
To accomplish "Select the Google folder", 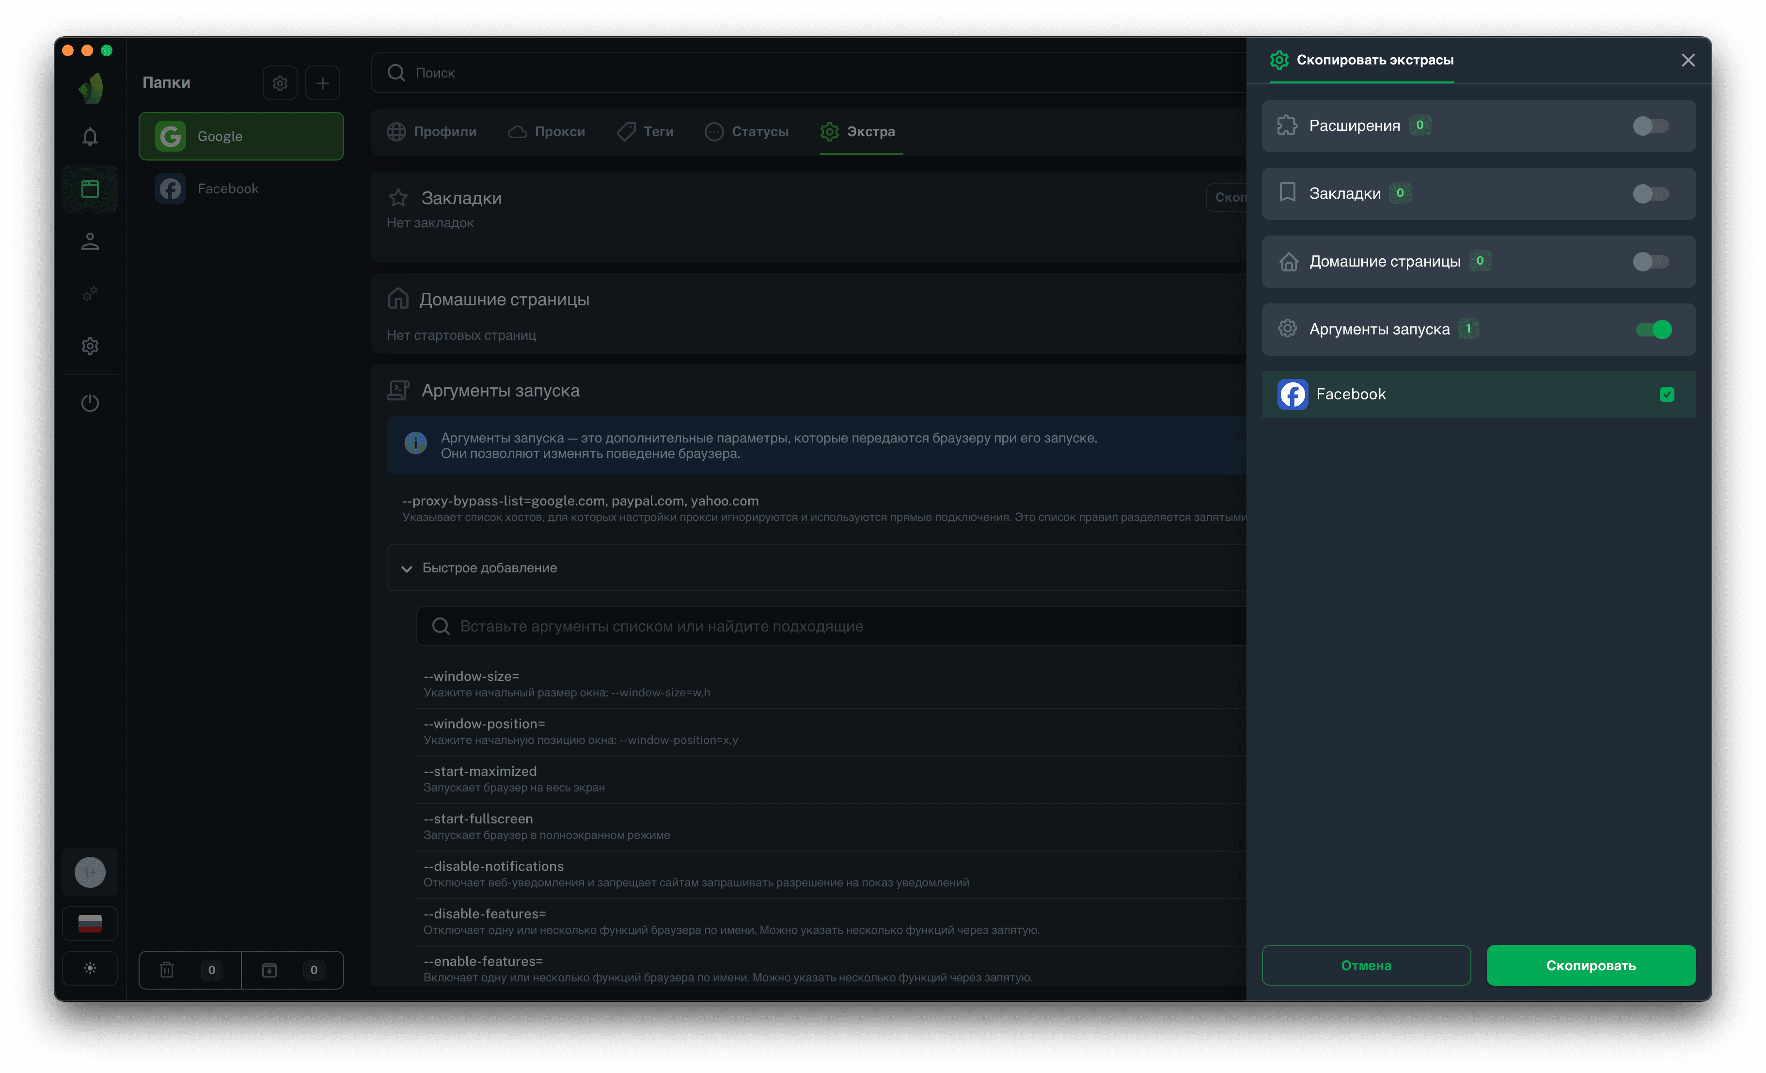I will (x=241, y=136).
